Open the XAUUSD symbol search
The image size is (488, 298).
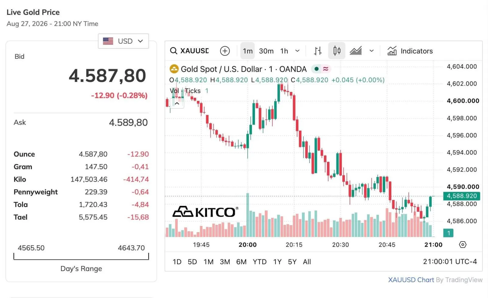(189, 51)
